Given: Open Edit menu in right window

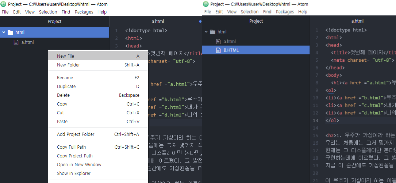Looking at the screenshot, I should (x=219, y=12).
